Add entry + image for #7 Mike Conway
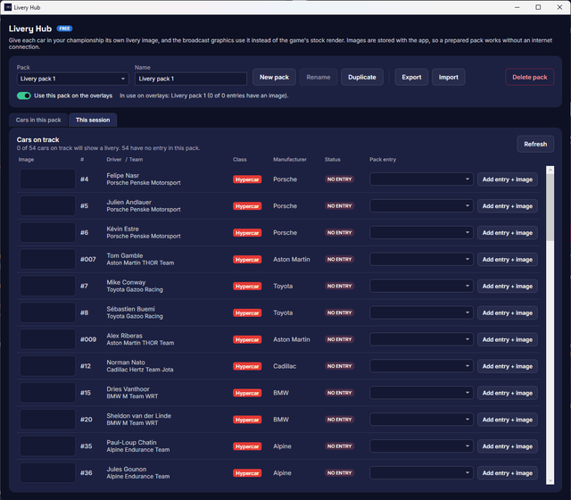 coord(508,286)
